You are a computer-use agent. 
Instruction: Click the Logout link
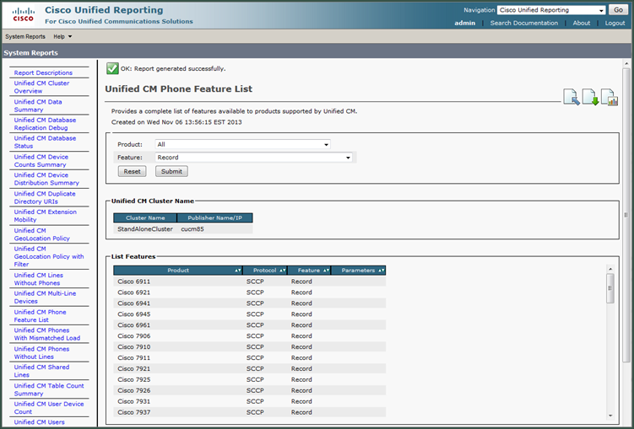(x=615, y=23)
